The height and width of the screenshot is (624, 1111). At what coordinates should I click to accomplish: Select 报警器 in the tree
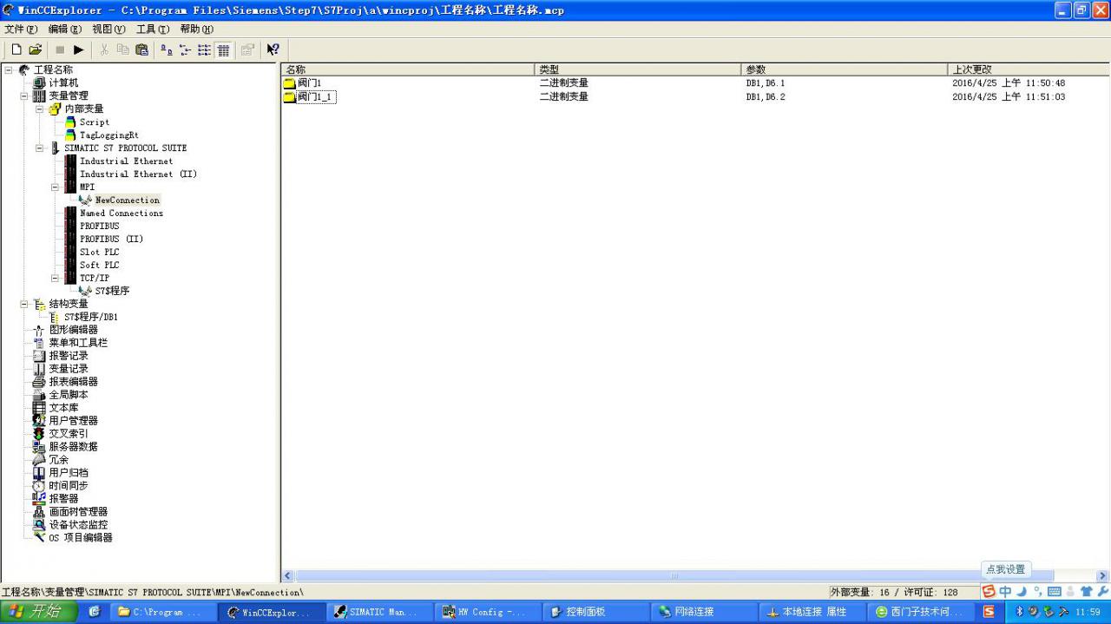coord(63,499)
